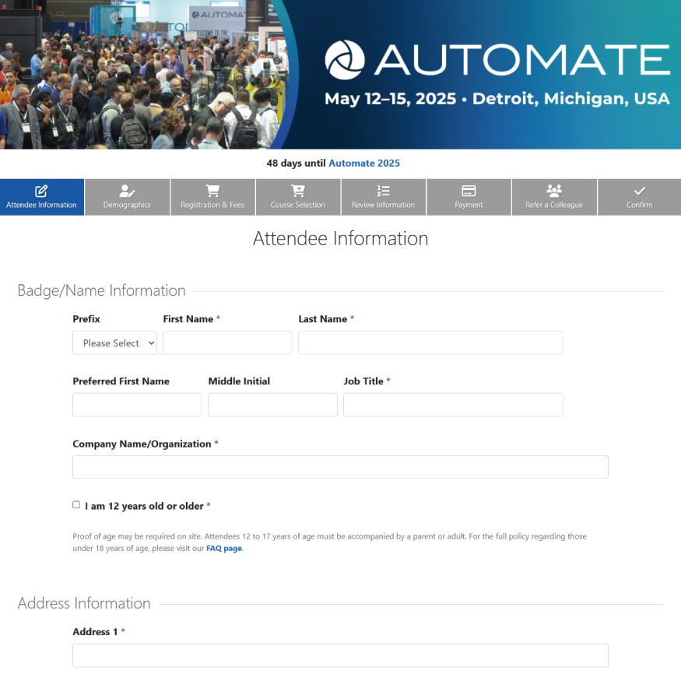Click the Company Name/Organization field
This screenshot has width=681, height=674.
(341, 467)
